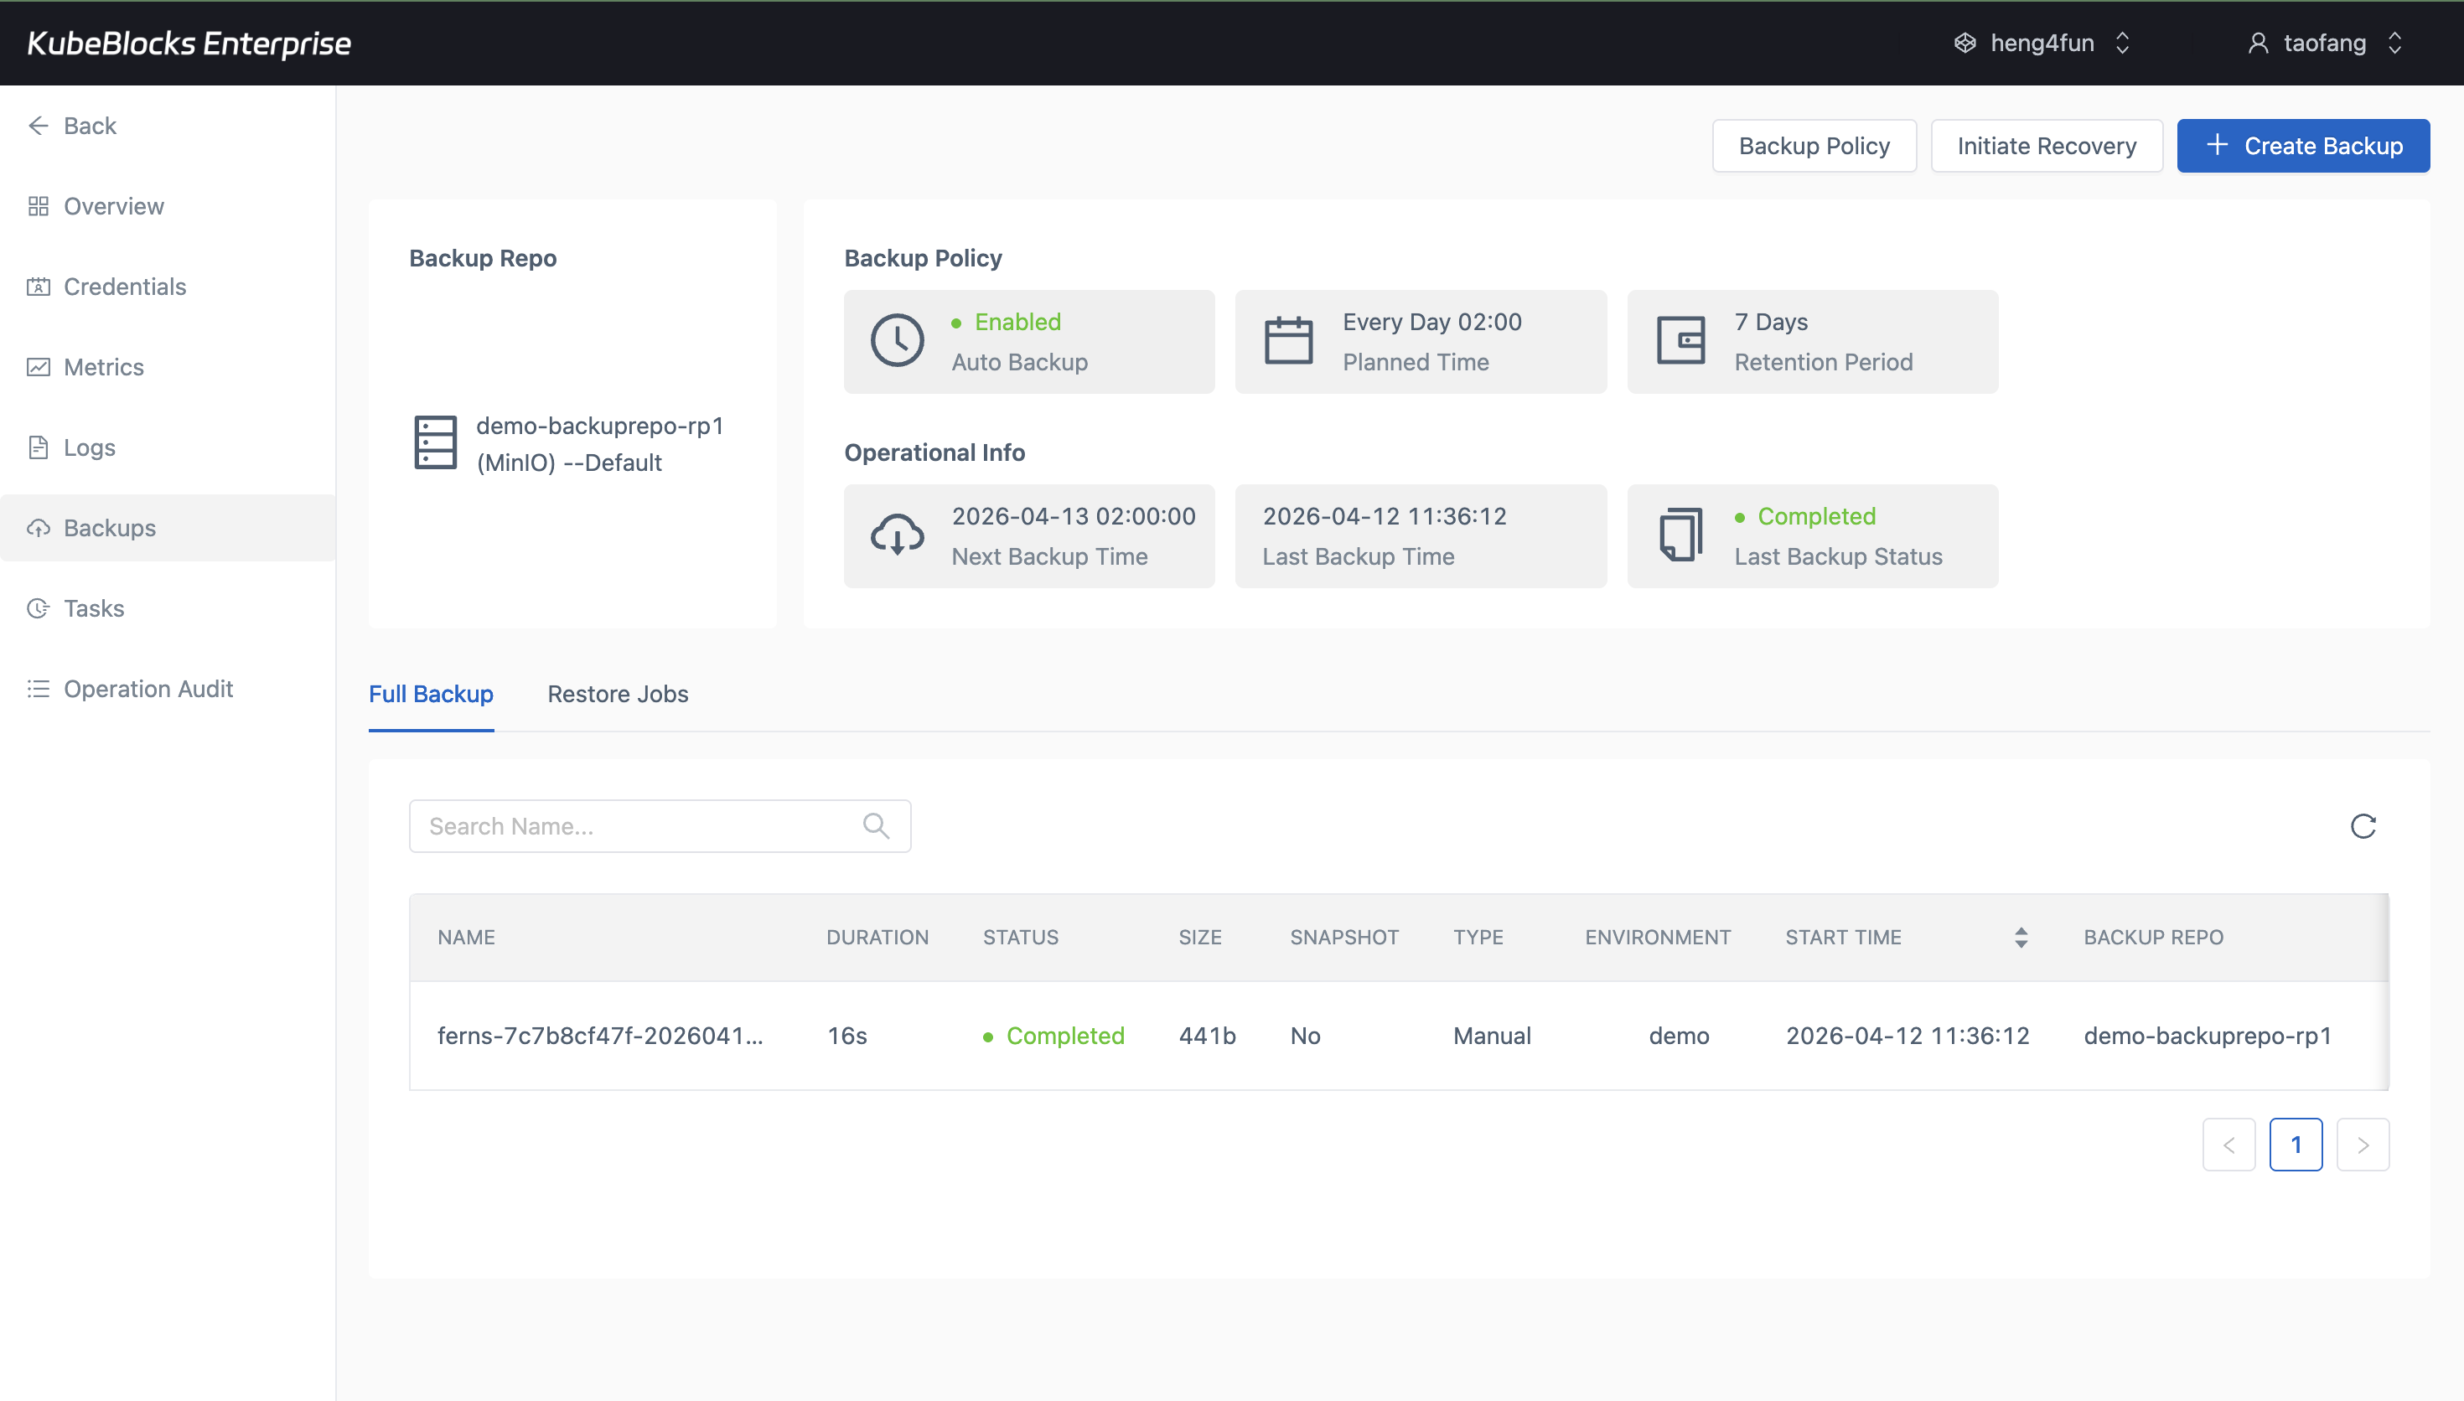
Task: Click the backup name search field
Action: click(x=625, y=825)
